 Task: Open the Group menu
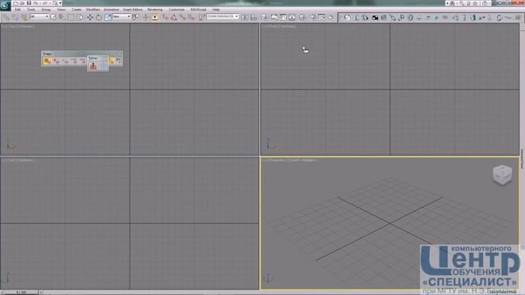(x=46, y=9)
